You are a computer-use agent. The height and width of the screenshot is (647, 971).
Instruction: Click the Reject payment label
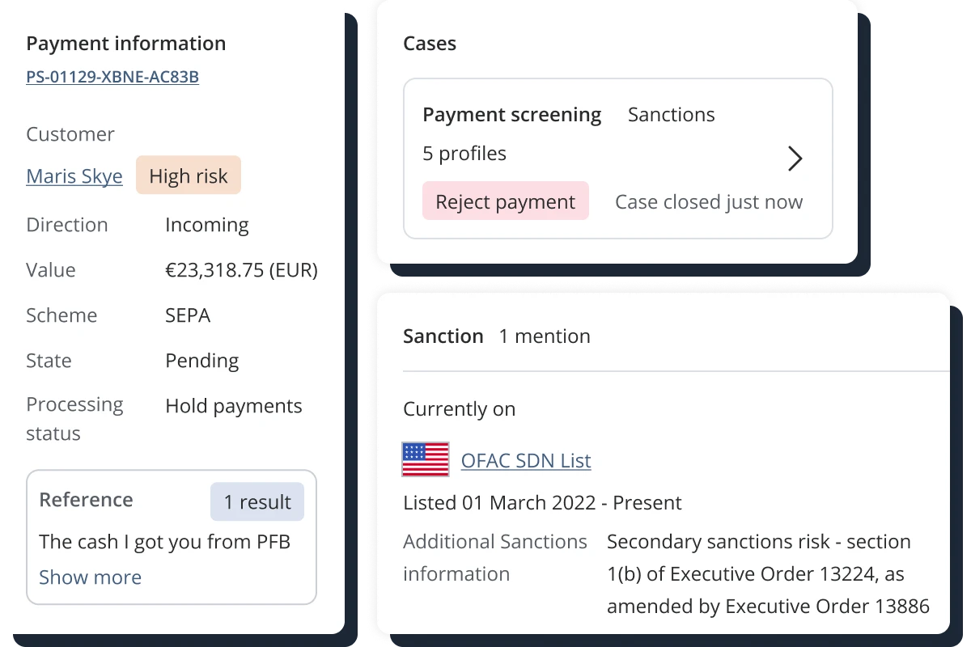[x=506, y=201]
